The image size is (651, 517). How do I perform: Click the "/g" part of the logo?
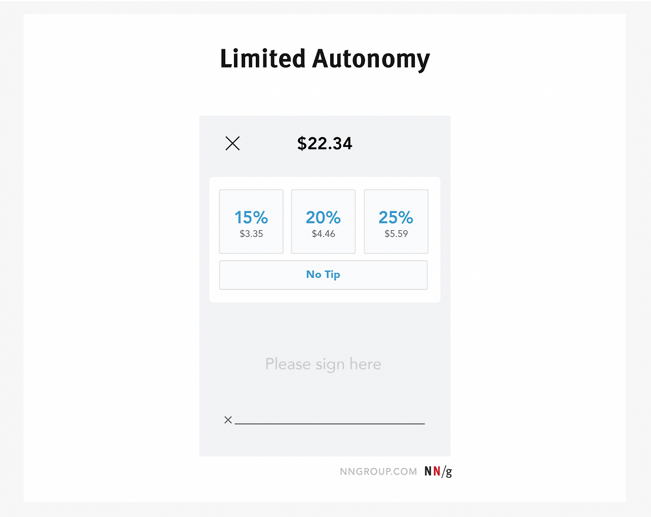point(447,472)
